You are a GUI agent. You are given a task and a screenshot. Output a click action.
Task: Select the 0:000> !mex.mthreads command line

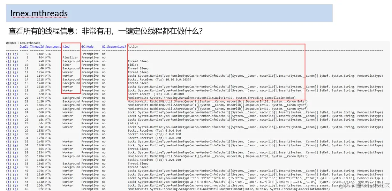(x=23, y=43)
